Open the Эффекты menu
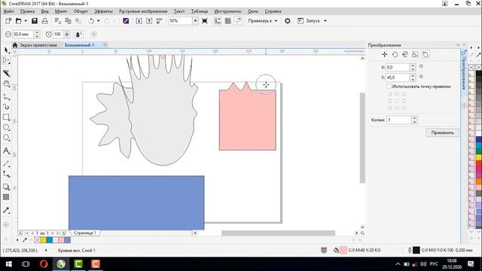Image resolution: width=482 pixels, height=271 pixels. (x=104, y=11)
